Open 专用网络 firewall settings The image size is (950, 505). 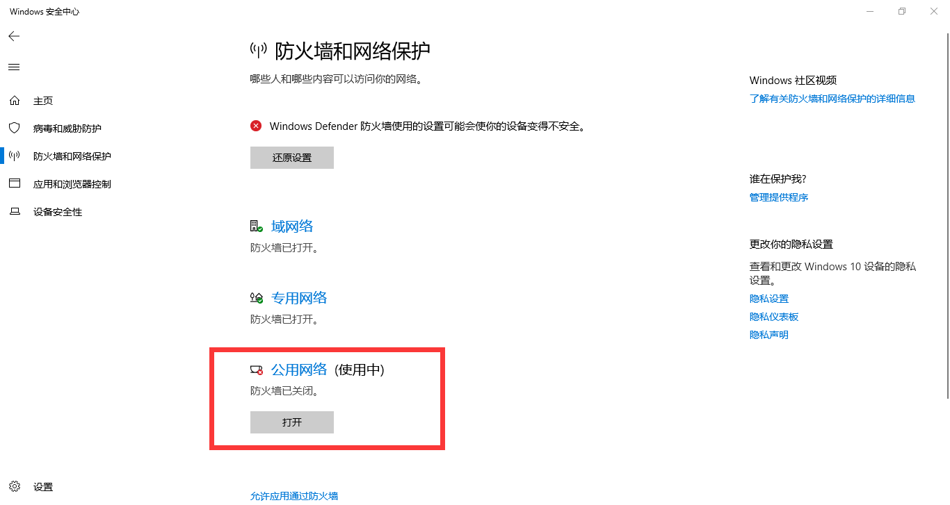click(299, 298)
